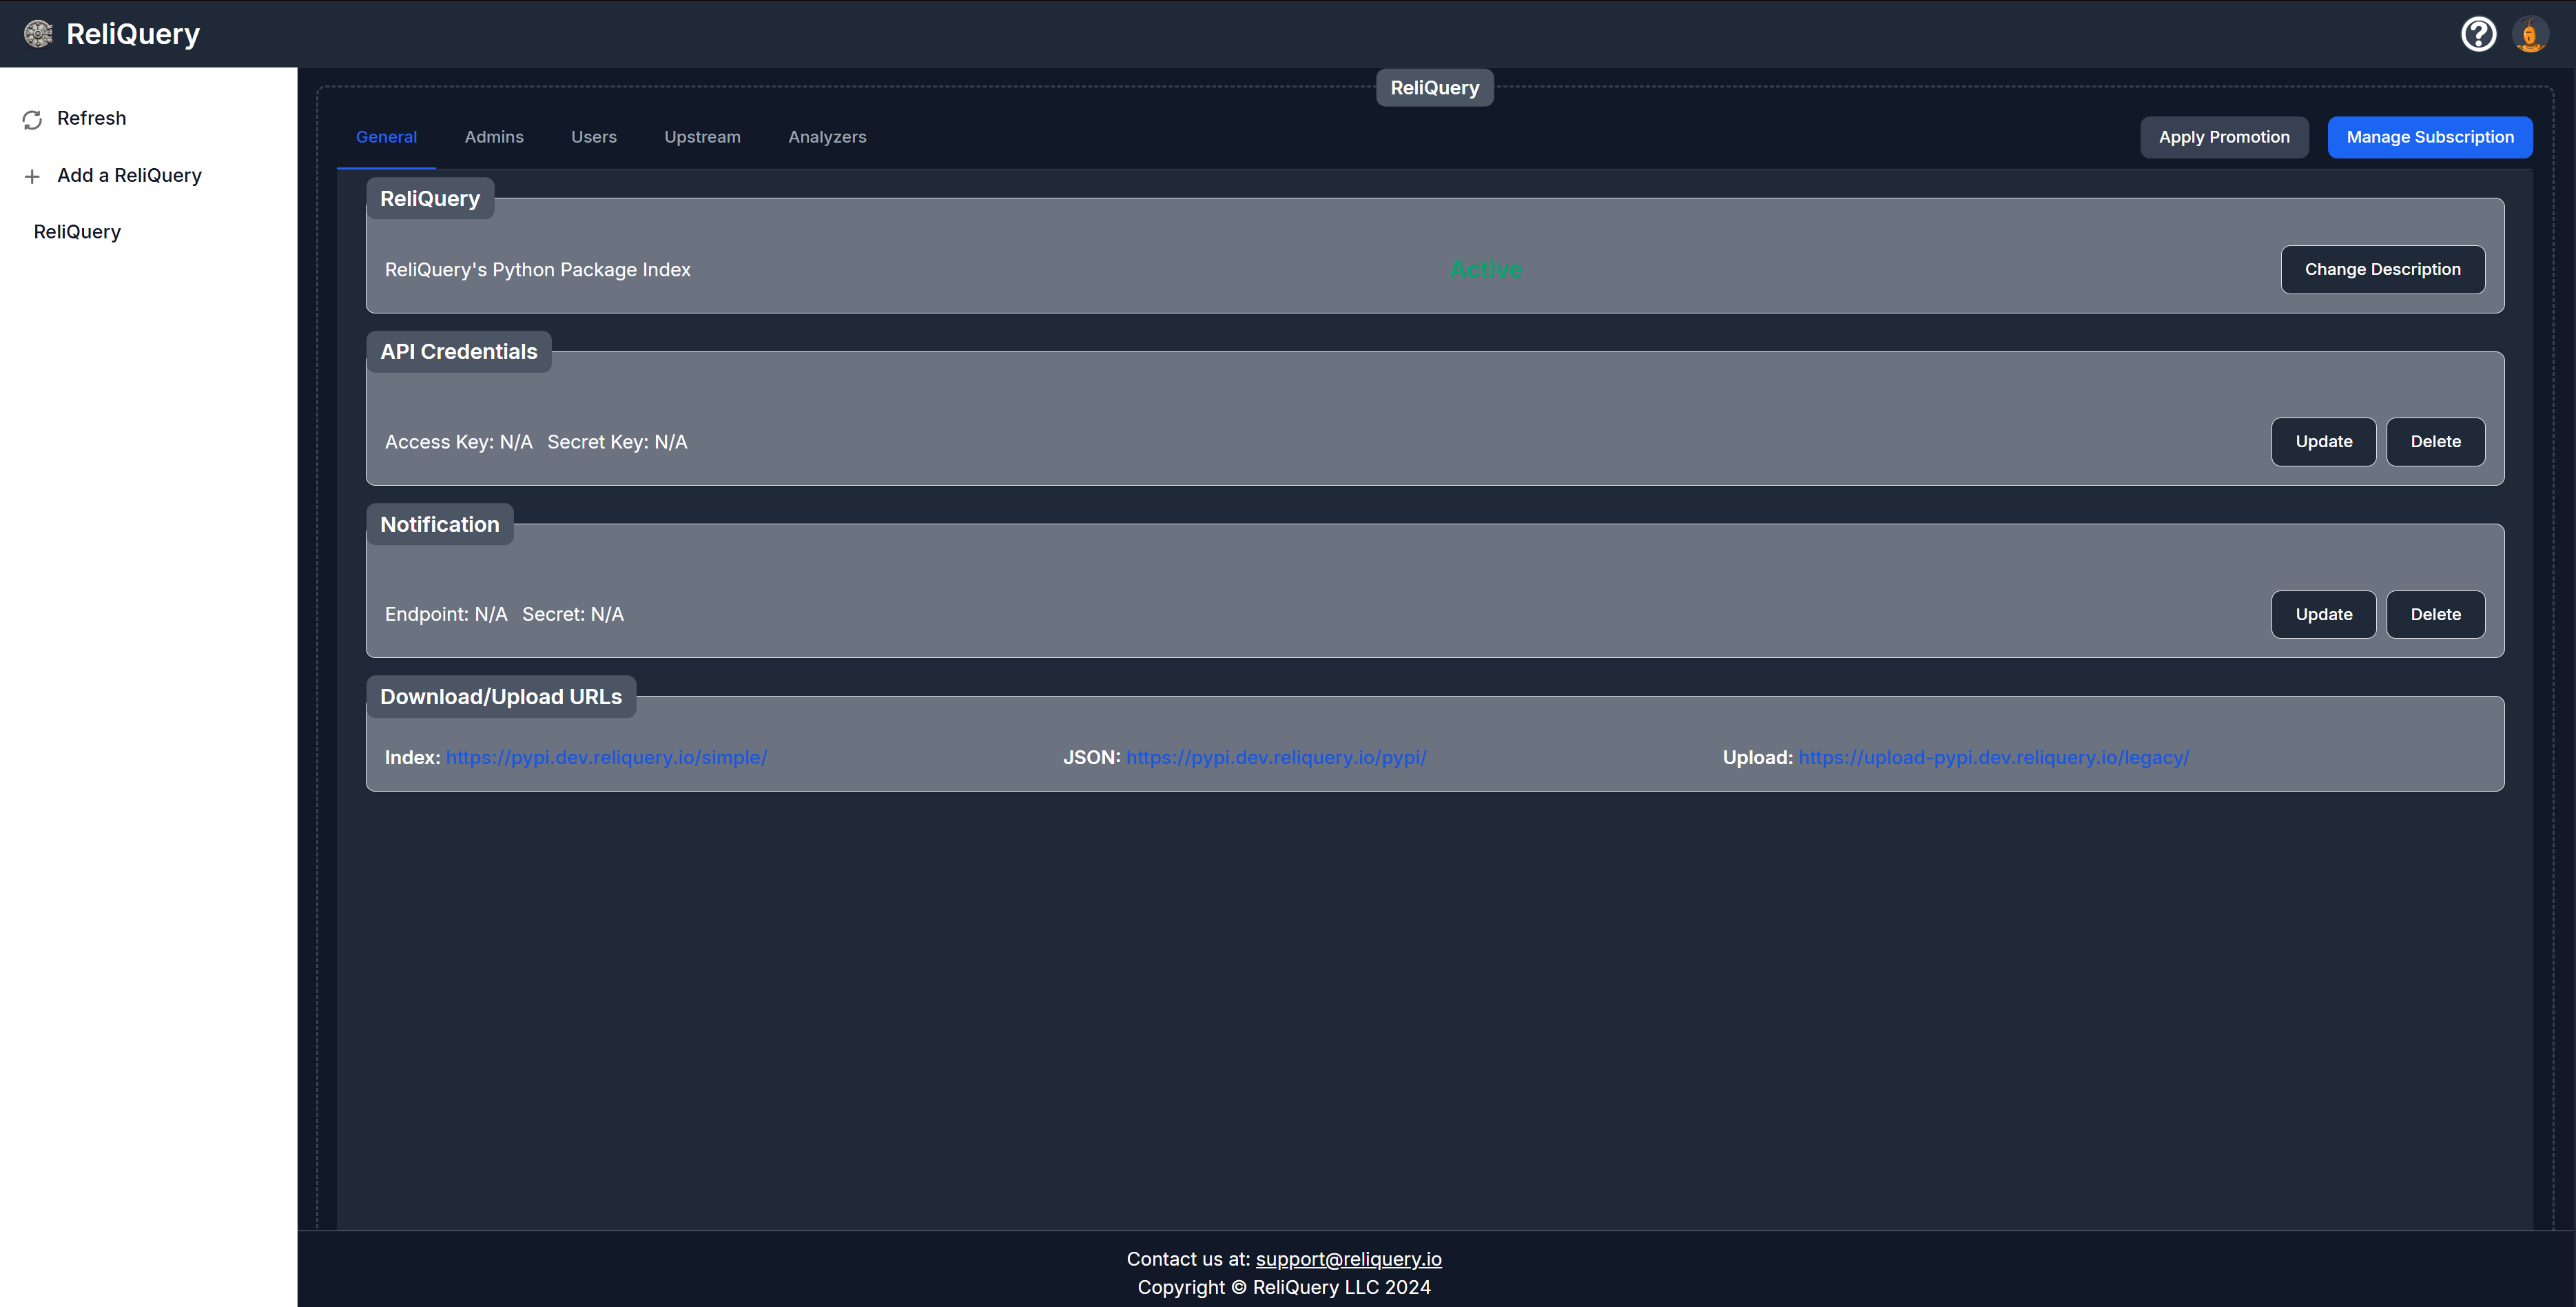The height and width of the screenshot is (1307, 2576).
Task: Switch to the Users tab
Action: coord(593,137)
